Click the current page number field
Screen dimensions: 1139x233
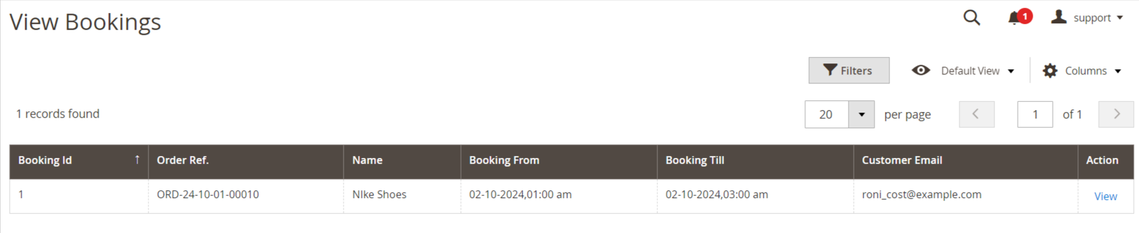click(x=1035, y=114)
